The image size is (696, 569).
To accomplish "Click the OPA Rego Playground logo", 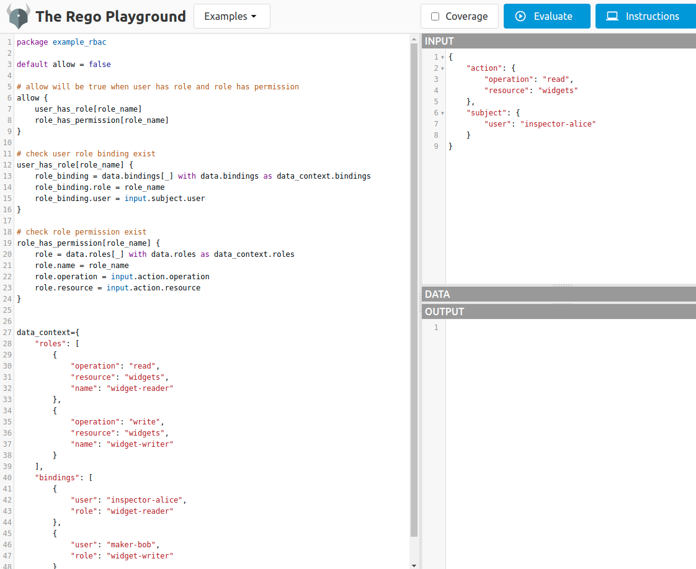I will (18, 16).
